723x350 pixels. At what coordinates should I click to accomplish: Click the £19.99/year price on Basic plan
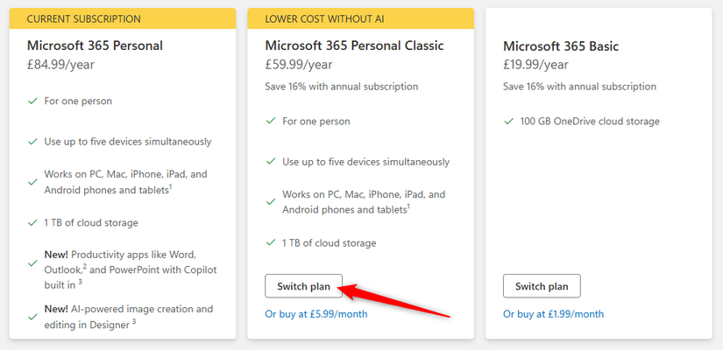(x=536, y=64)
